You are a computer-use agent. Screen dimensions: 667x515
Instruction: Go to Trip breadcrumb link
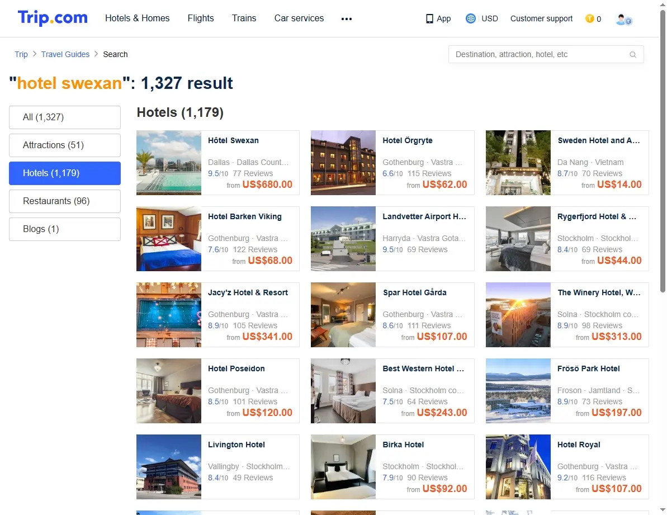pyautogui.click(x=21, y=54)
